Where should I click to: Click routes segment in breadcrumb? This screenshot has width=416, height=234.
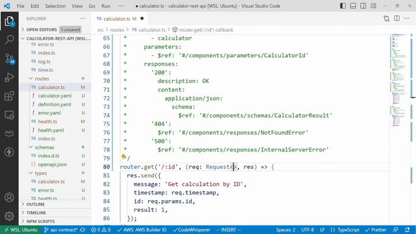point(117,30)
